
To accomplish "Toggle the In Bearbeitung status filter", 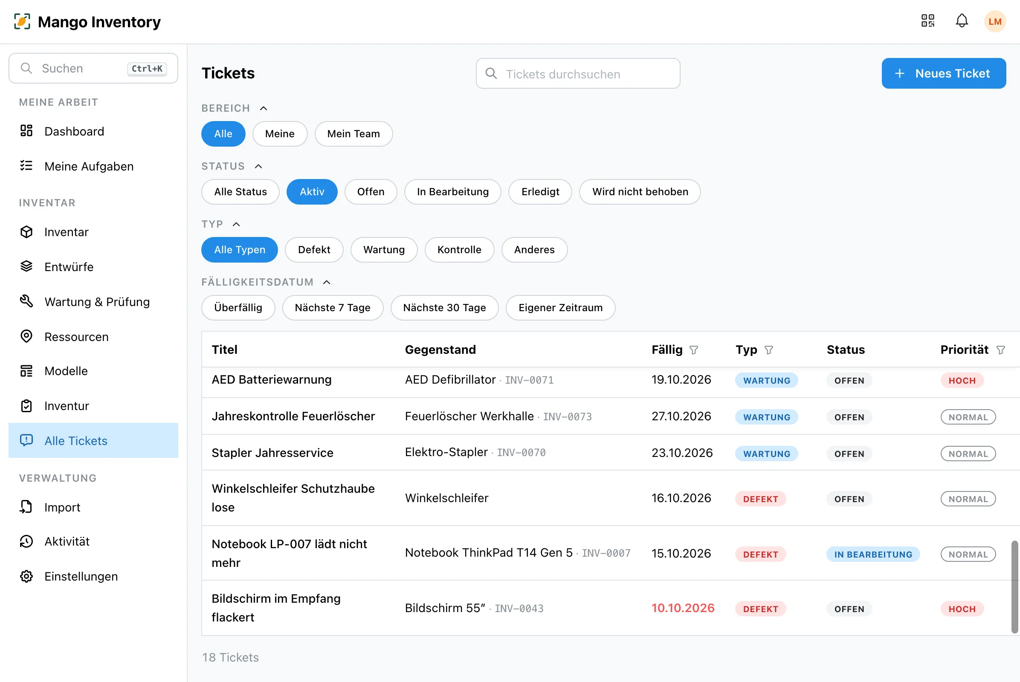I will point(452,192).
